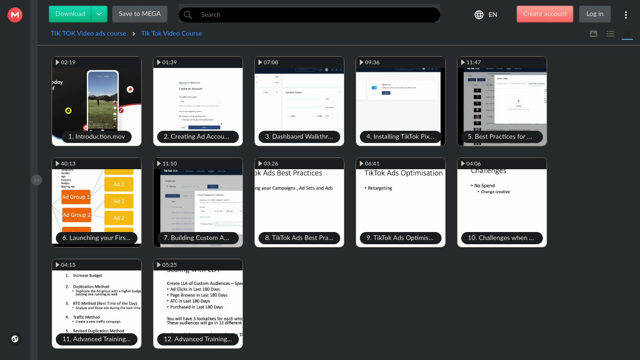
Task: Click the Create account button
Action: (x=545, y=14)
